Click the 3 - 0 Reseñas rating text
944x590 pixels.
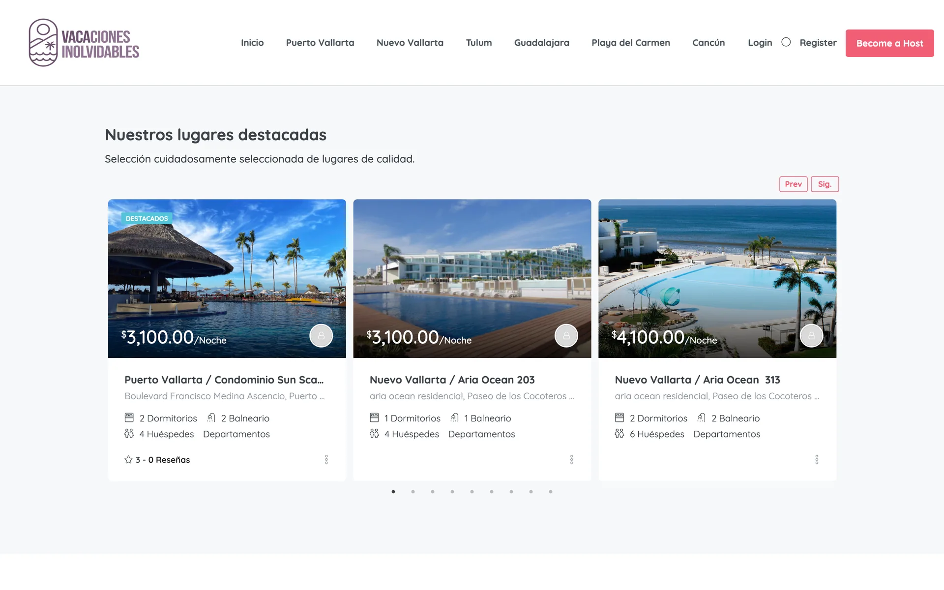[x=163, y=460]
